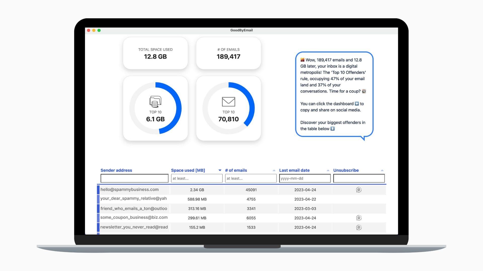The height and width of the screenshot is (271, 483).
Task: Click the # OF EMAILS dashboard card
Action: coord(228,53)
